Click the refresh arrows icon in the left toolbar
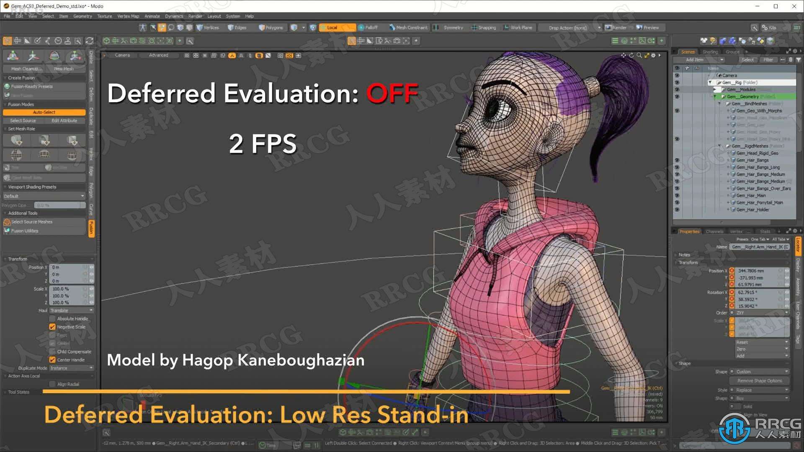The height and width of the screenshot is (452, 804). coord(90,41)
